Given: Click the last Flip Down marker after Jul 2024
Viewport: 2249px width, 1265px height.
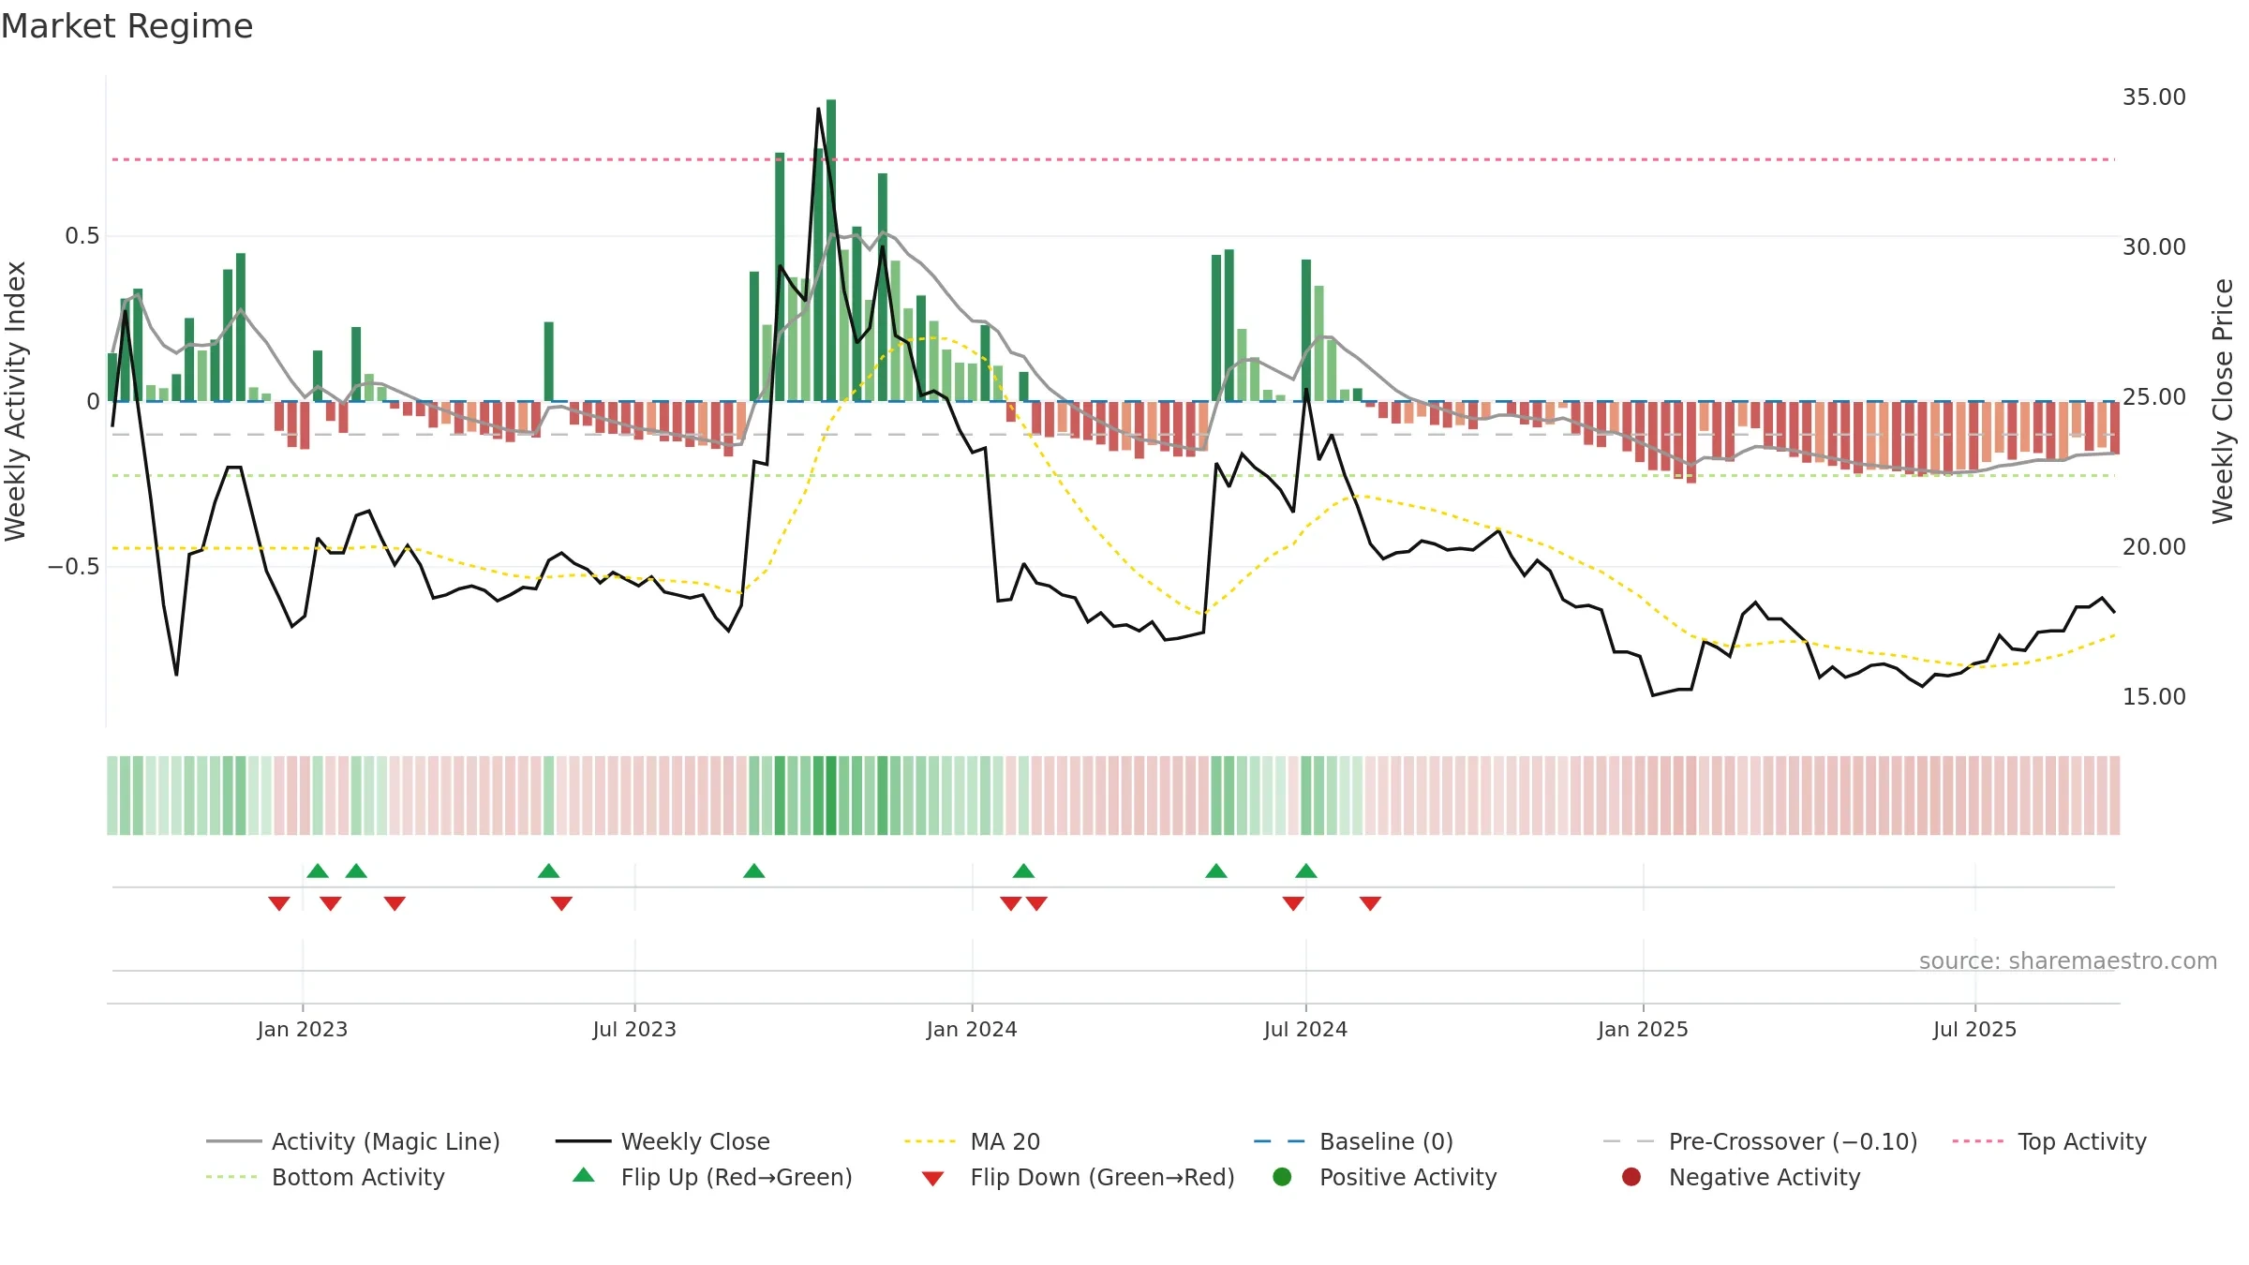Looking at the screenshot, I should [x=1370, y=903].
